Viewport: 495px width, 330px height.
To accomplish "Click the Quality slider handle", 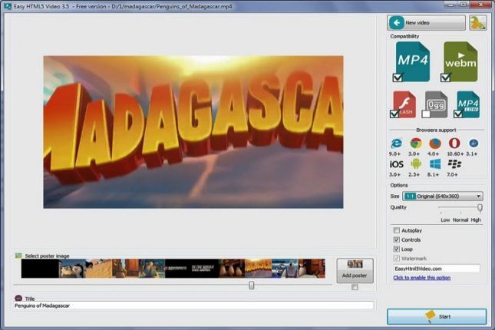I will [480, 208].
